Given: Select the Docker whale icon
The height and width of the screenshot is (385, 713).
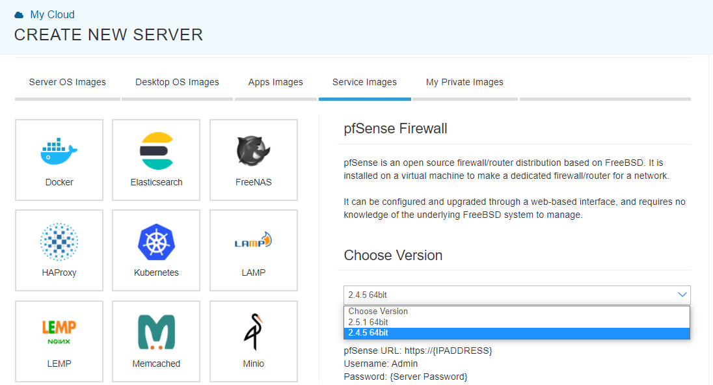Looking at the screenshot, I should coord(59,151).
